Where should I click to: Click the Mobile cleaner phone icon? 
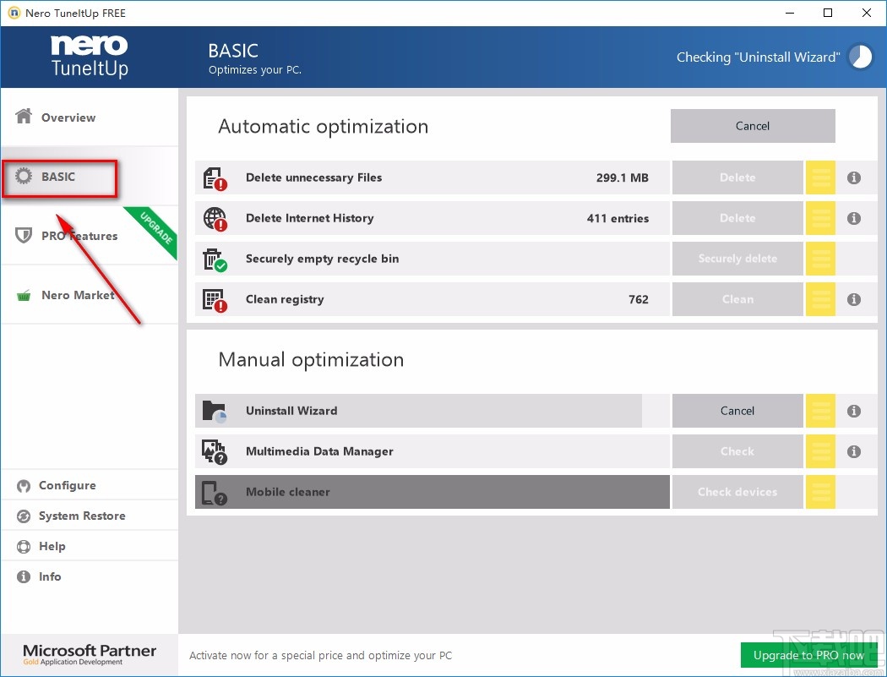215,492
